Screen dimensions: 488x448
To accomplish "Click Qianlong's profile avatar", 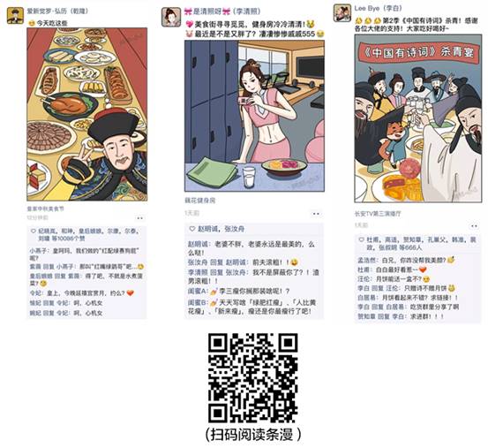I will [15, 16].
